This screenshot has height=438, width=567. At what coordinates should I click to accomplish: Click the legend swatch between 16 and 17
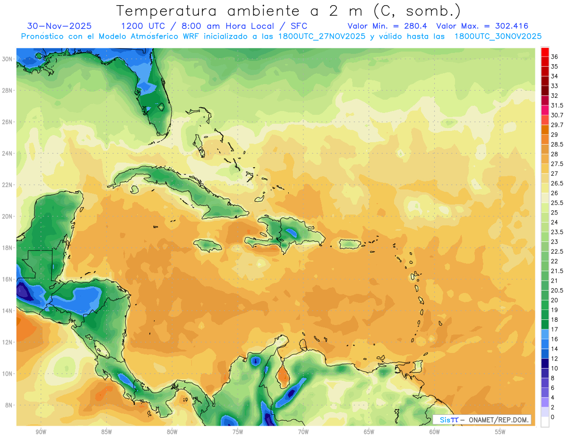tap(545, 334)
